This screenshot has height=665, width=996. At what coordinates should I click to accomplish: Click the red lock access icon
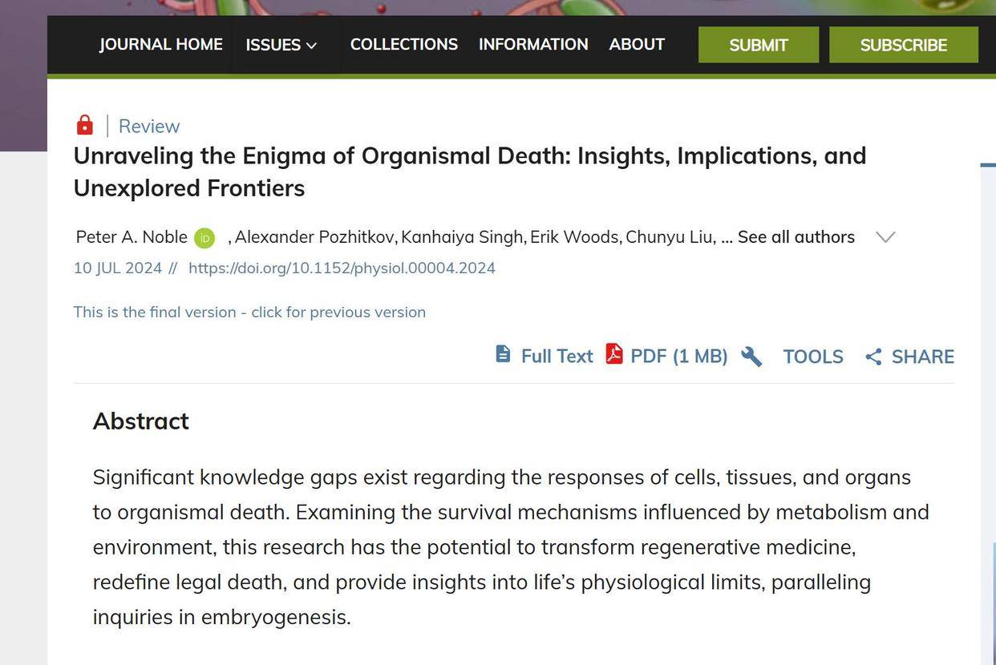pos(84,125)
